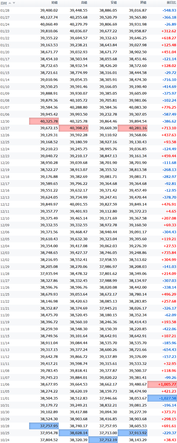
Task: Select highlighted change value +1,005.77
Action: click(x=162, y=384)
